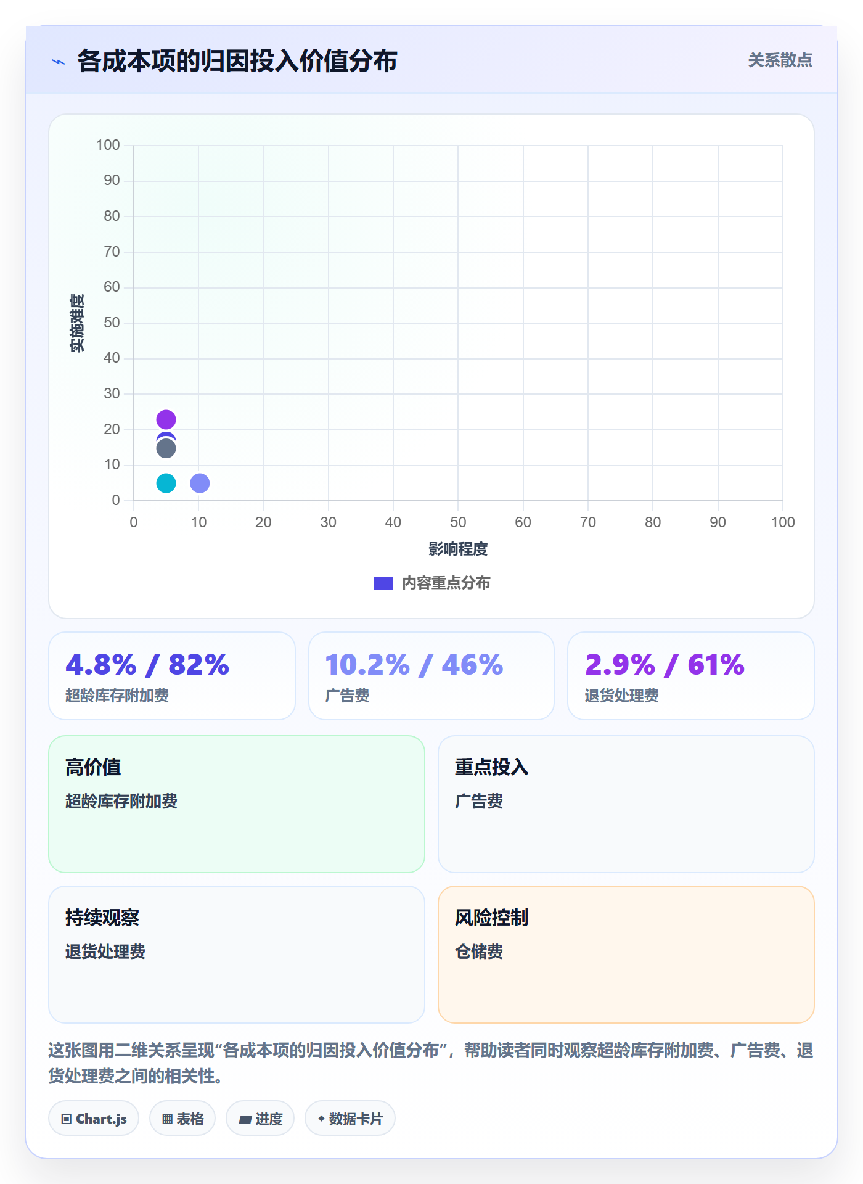Toggle the 内容重点分布 legend color swatch
The image size is (863, 1184).
(383, 583)
